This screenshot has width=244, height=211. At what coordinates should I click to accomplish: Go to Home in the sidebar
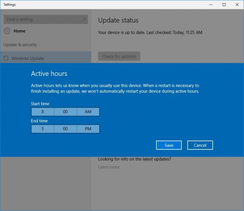pyautogui.click(x=19, y=31)
